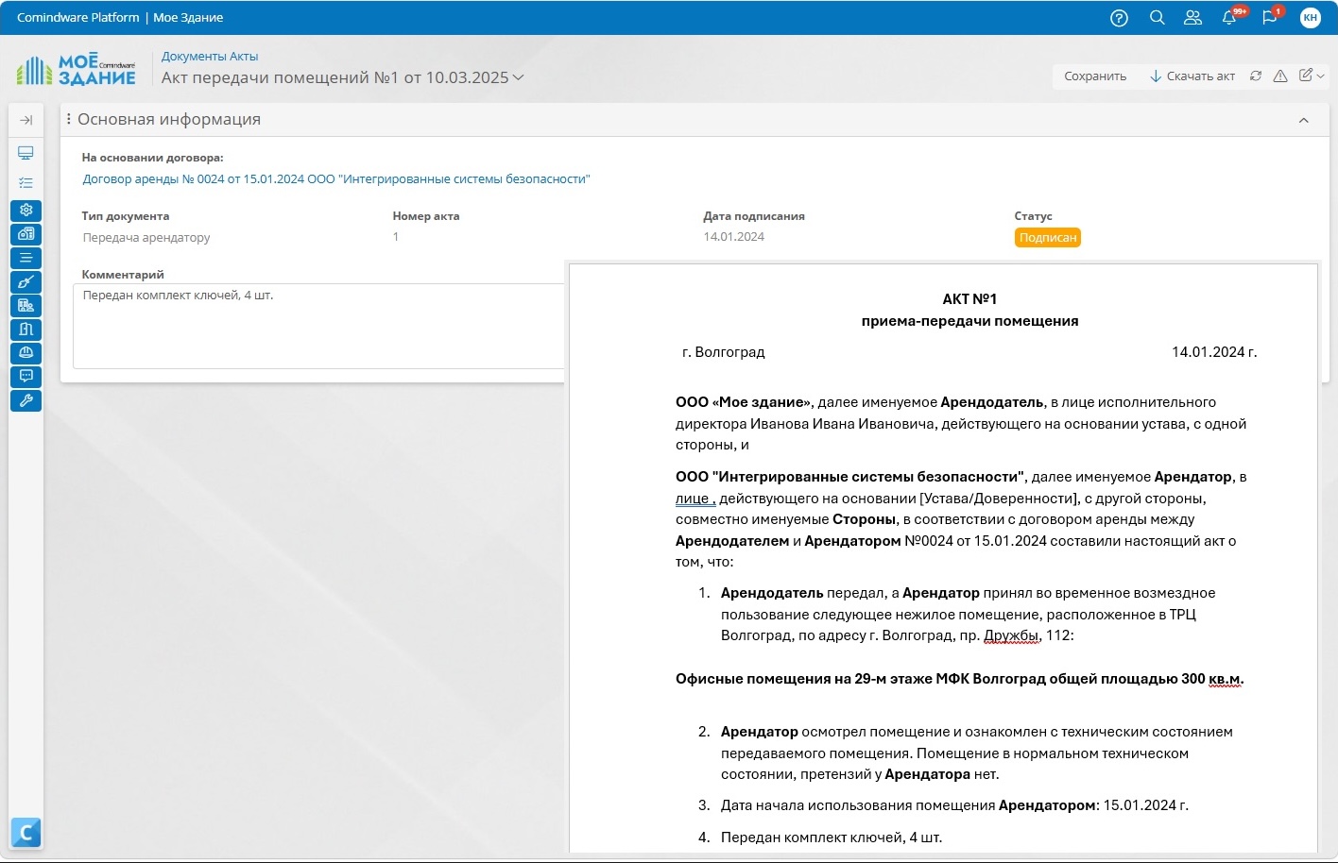Click 'г. Волгоград' in the act preview

[724, 352]
